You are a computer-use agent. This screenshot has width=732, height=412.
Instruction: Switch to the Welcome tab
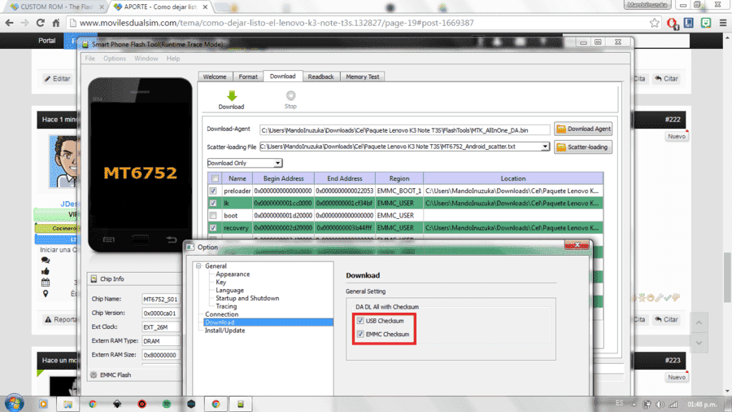[x=215, y=77]
